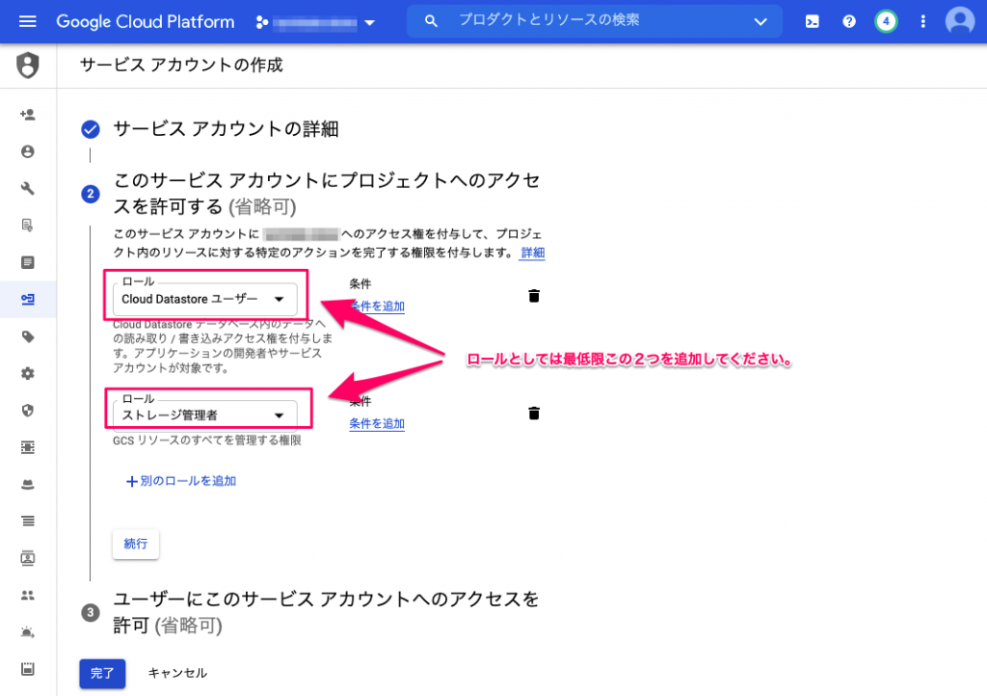The width and height of the screenshot is (987, 696).
Task: Click 条件を追加 for the Cloud Datastore role
Action: coord(377,307)
